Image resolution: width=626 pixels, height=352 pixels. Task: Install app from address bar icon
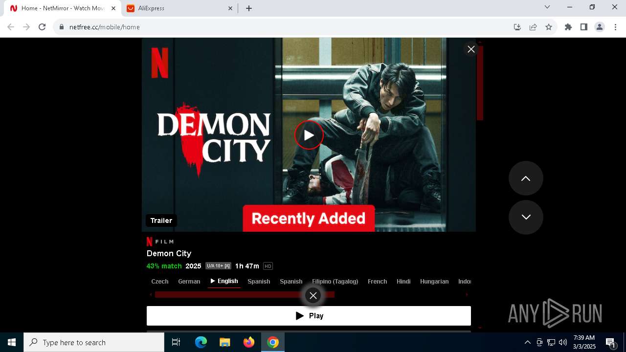point(517,27)
